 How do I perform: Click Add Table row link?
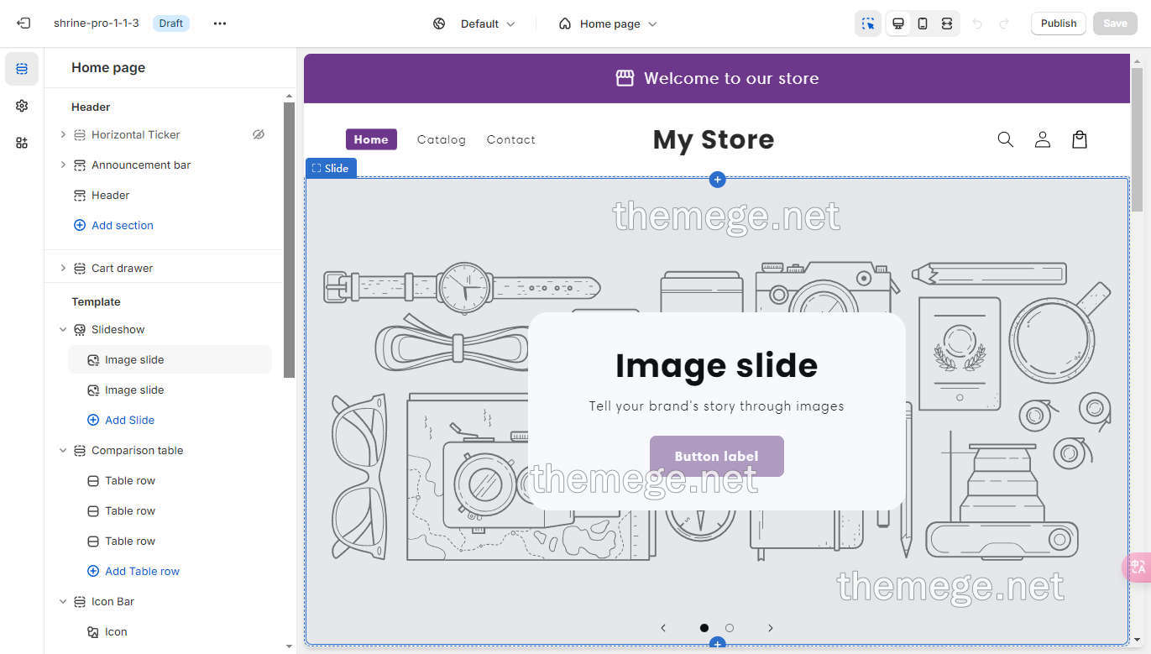click(x=133, y=571)
